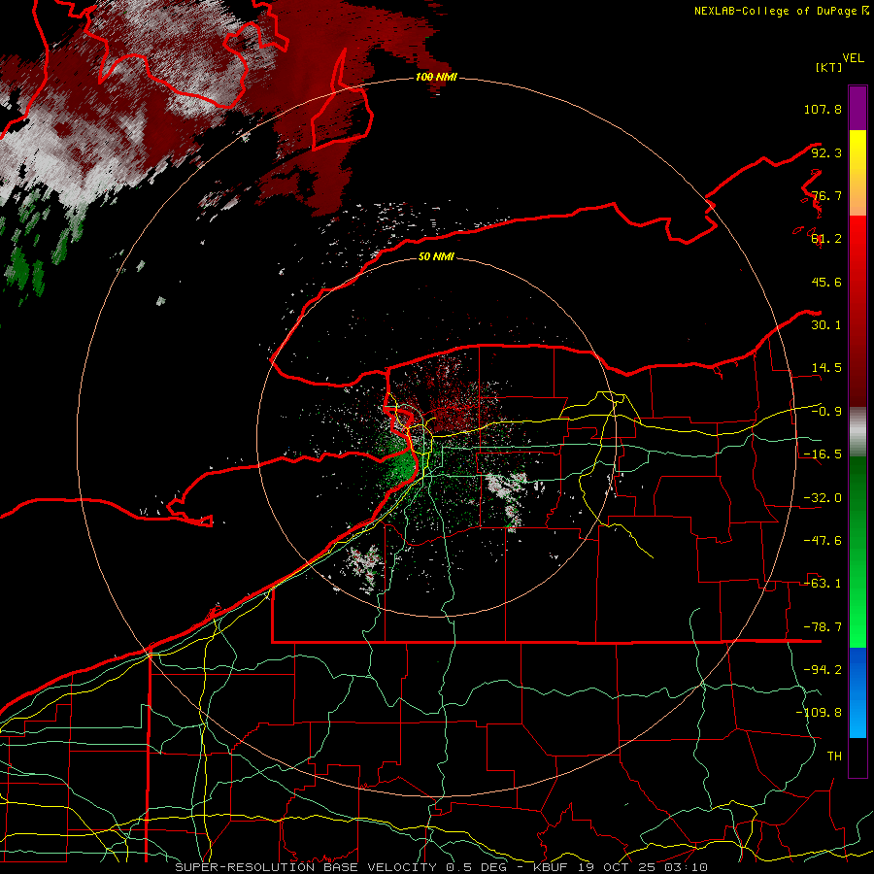Click the TH label on scale
874x874 pixels.
(834, 756)
